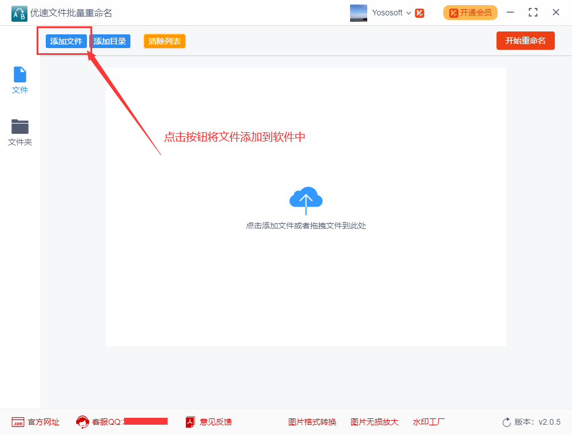Clear the list with 清除列表

[x=165, y=41]
